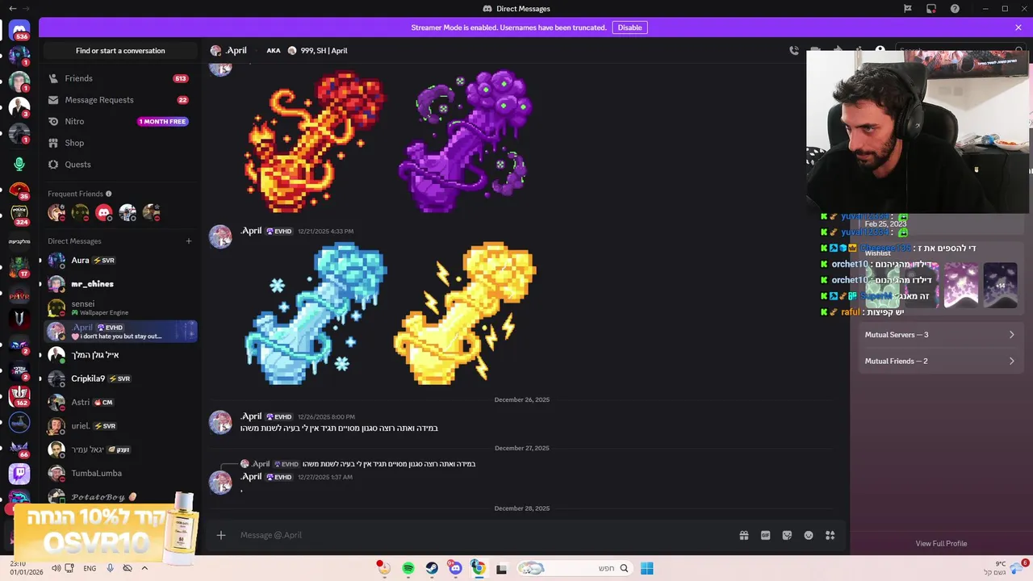Screen dimensions: 1033x581
Task: Click View Full Profile
Action: point(941,544)
